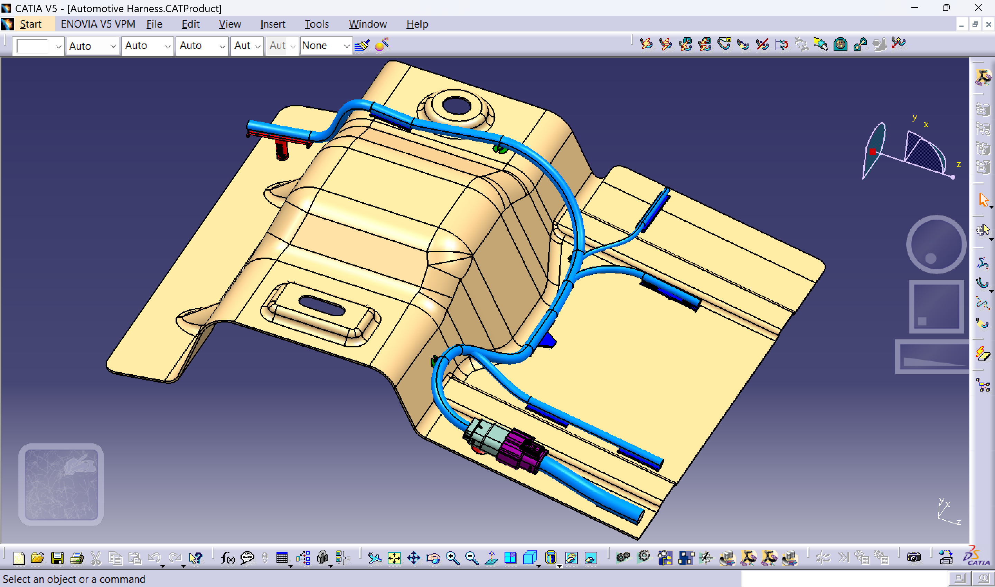
Task: Open the ENOVIA V5 VPM menu
Action: (x=98, y=24)
